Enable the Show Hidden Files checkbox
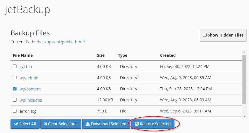249x133 pixels. 205,35
